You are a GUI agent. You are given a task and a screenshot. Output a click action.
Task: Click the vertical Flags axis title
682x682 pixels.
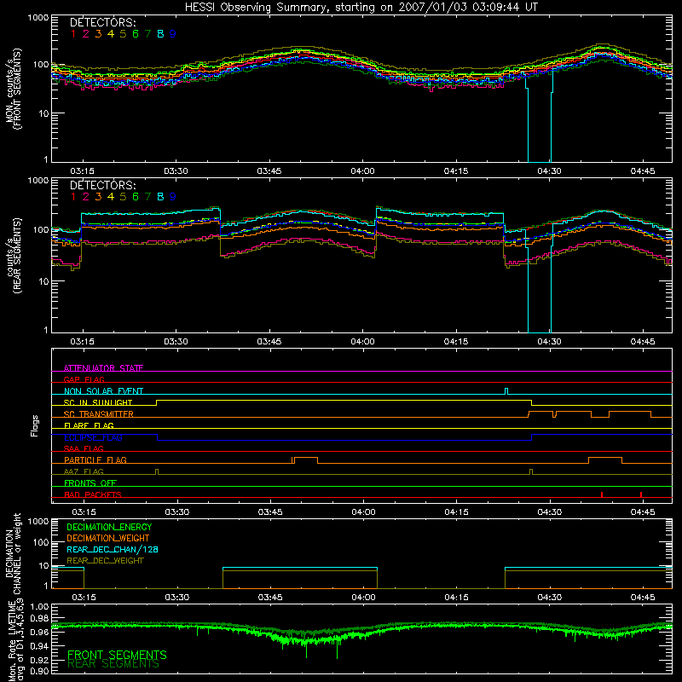[35, 425]
